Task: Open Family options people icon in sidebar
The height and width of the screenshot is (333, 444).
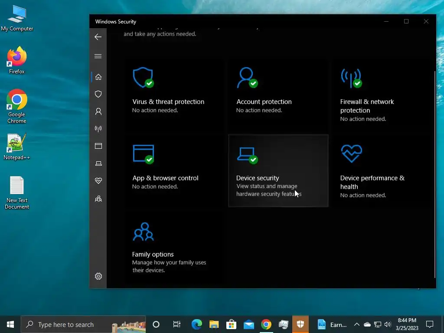Action: point(98,199)
